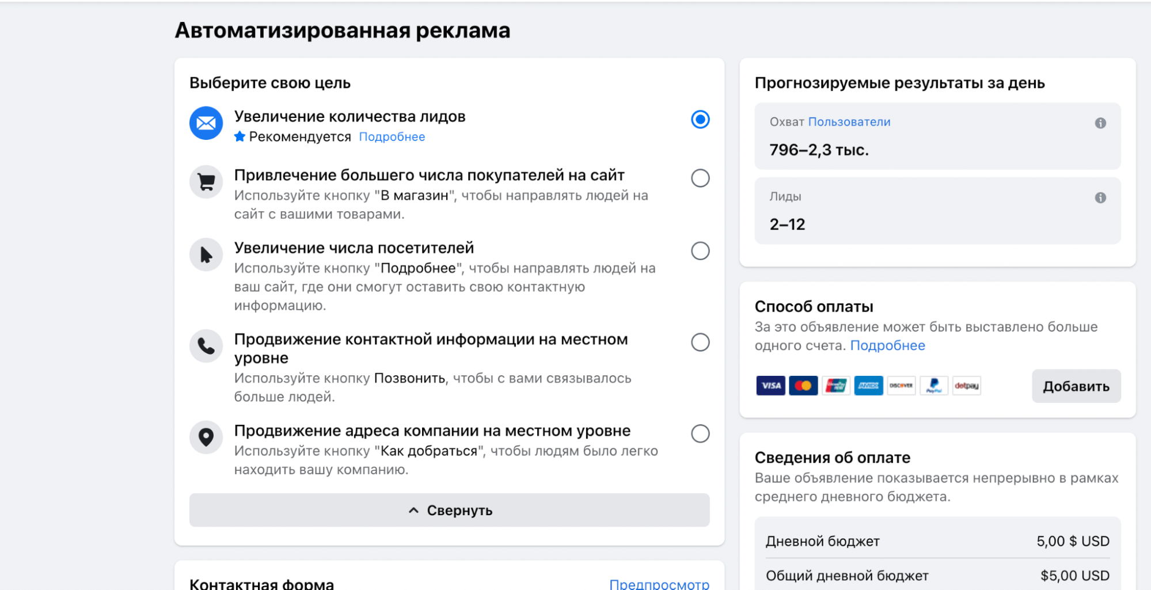
Task: Select the Увеличение числа посетителей radio button
Action: [x=700, y=250]
